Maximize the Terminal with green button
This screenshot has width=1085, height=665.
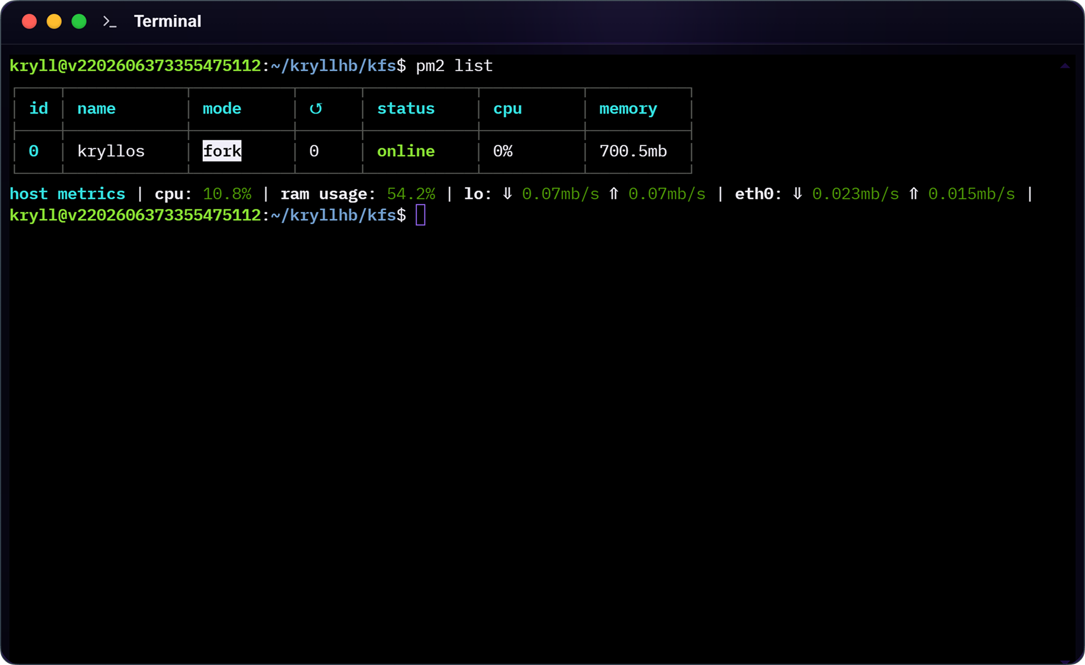click(79, 21)
